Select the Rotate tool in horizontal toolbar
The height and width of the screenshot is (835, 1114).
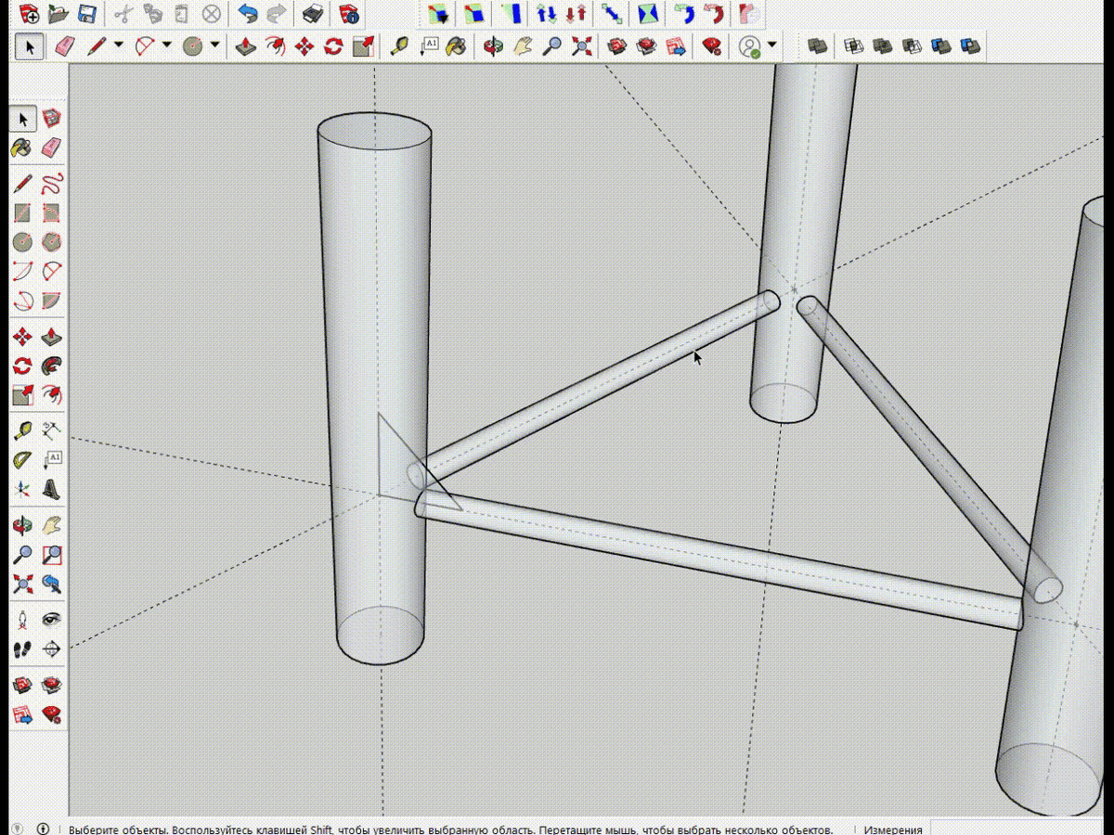coord(334,45)
